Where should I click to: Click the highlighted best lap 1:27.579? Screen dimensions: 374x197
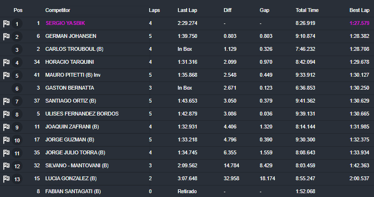359,23
